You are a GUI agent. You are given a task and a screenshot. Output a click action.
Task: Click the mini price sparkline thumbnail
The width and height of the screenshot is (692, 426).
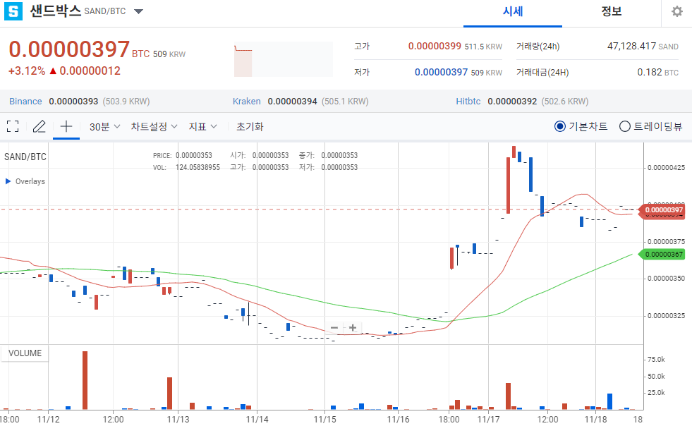coord(284,59)
